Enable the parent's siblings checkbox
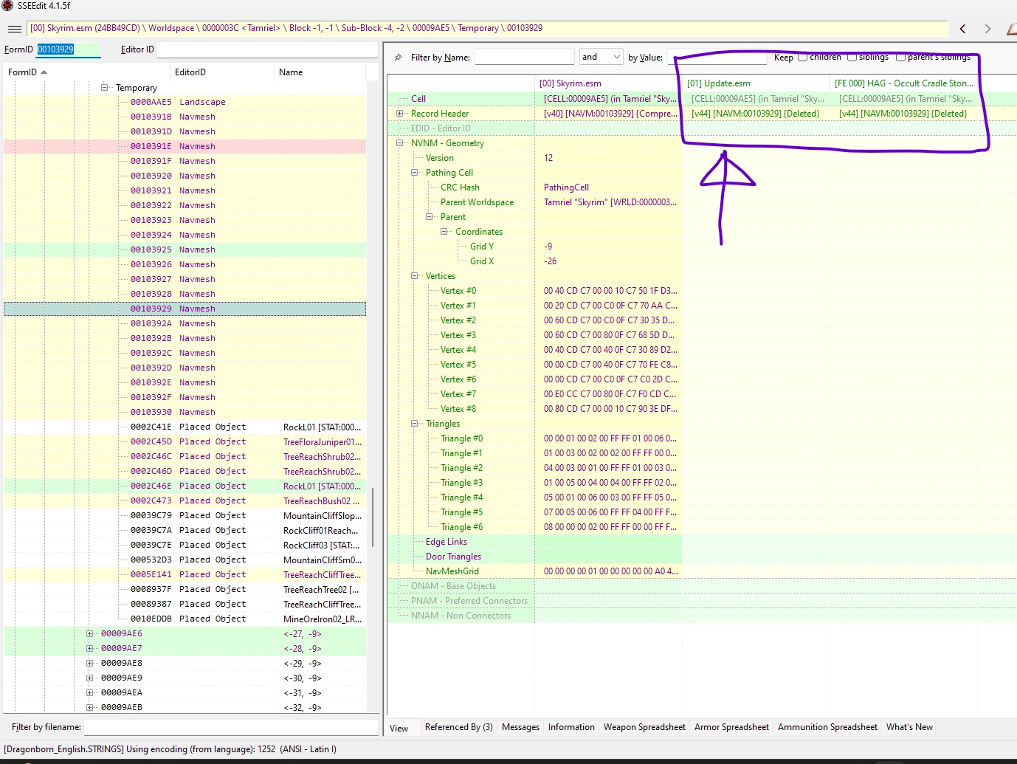Image resolution: width=1017 pixels, height=764 pixels. click(900, 57)
